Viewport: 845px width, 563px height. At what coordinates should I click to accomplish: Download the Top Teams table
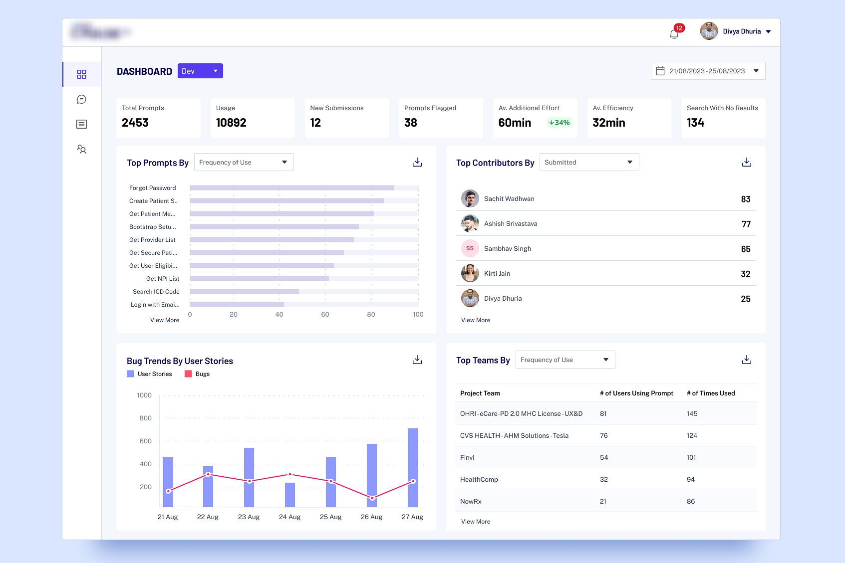click(x=746, y=360)
